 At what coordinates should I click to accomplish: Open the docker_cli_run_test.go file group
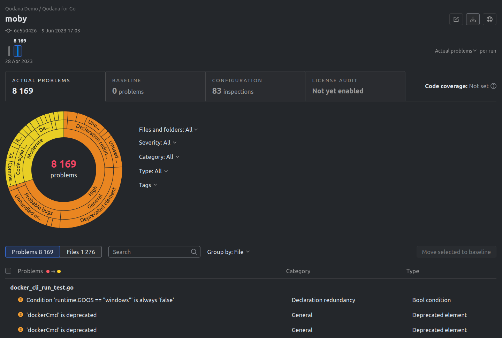pos(42,287)
